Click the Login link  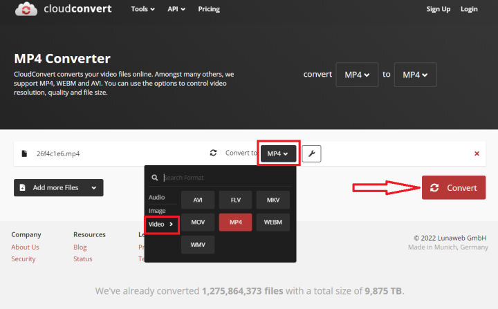click(x=469, y=10)
